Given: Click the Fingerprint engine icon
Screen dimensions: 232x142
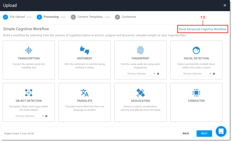Looking at the screenshot, I should [x=140, y=50].
